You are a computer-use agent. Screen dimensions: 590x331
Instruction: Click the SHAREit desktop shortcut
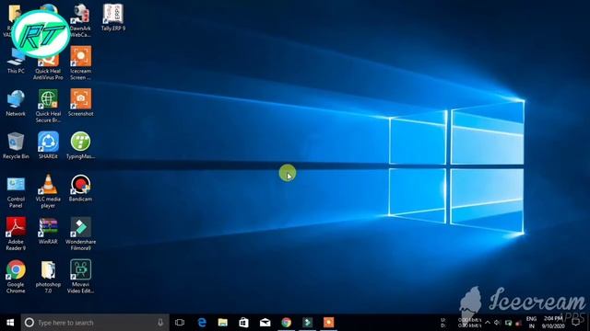48,145
